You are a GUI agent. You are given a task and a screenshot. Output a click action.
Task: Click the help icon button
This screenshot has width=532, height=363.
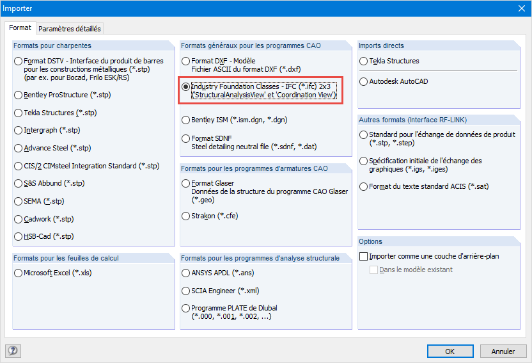point(13,351)
